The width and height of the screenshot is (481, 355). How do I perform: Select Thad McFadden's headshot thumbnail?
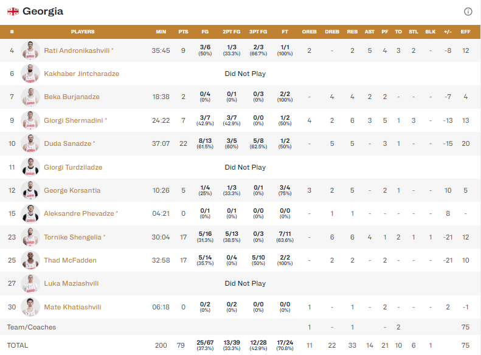[30, 260]
